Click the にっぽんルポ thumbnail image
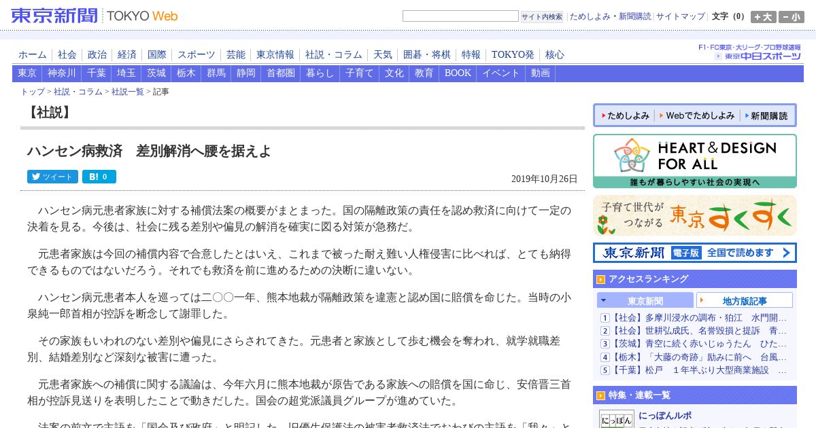The width and height of the screenshot is (816, 428). [x=616, y=419]
